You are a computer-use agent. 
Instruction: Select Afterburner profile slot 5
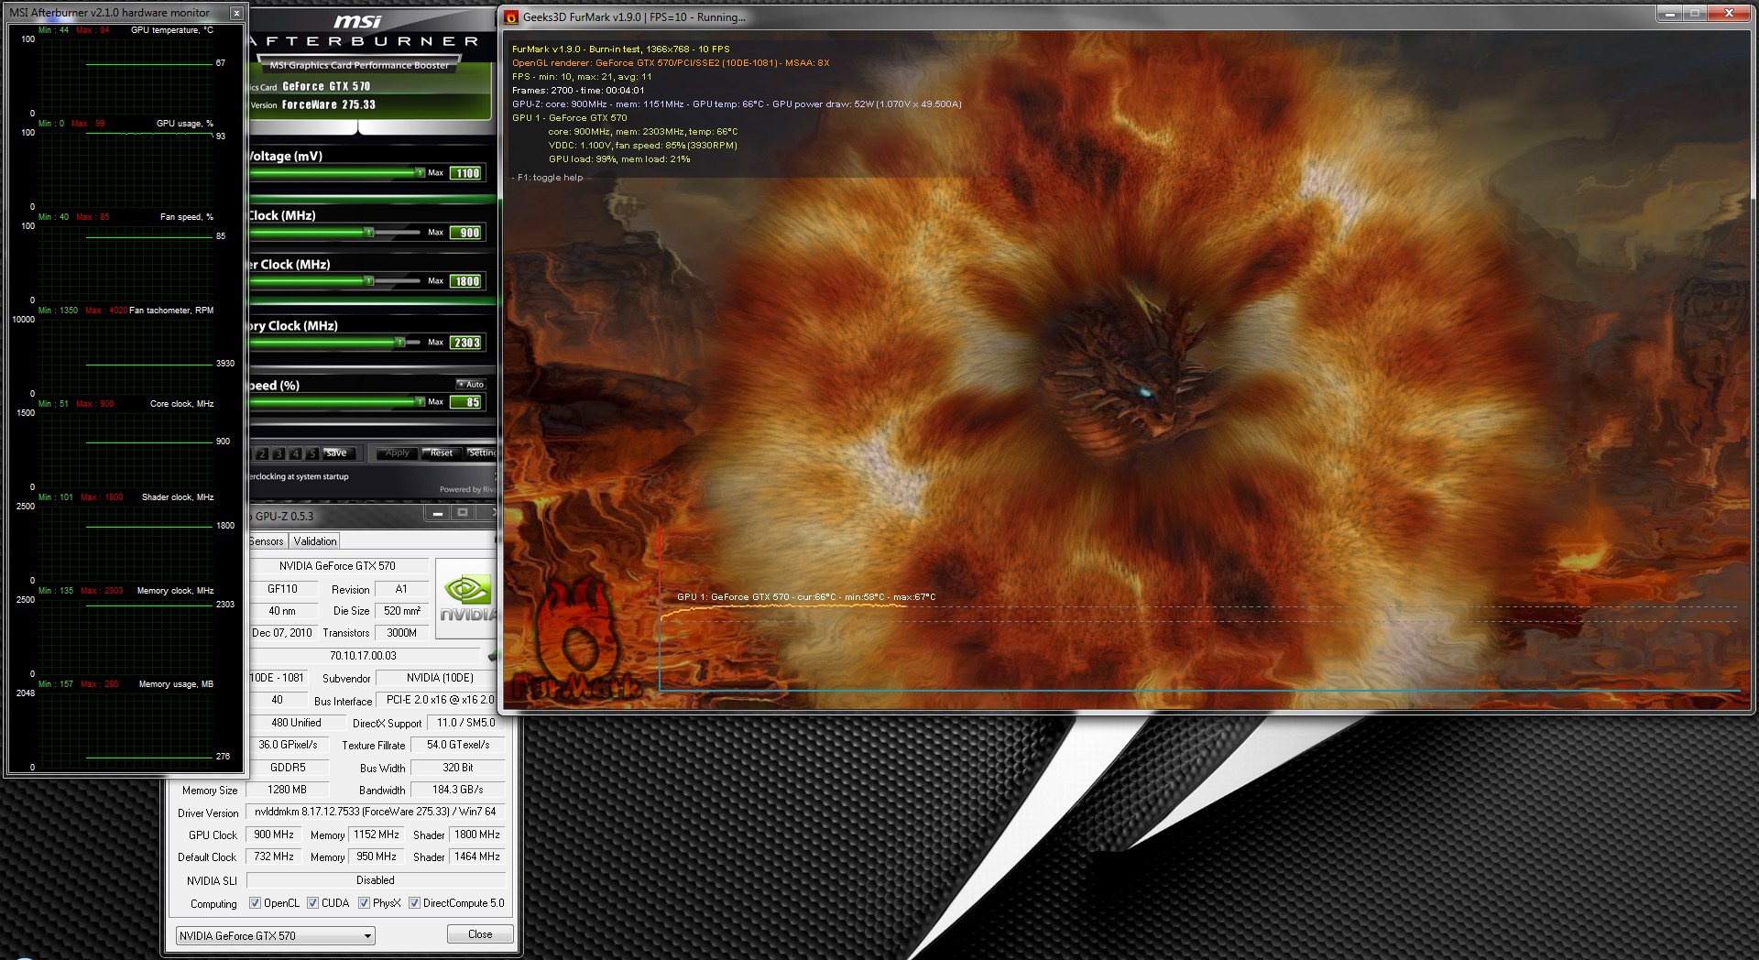coord(311,453)
